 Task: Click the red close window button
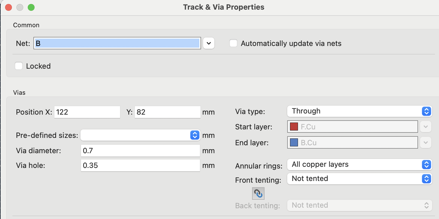[8, 7]
